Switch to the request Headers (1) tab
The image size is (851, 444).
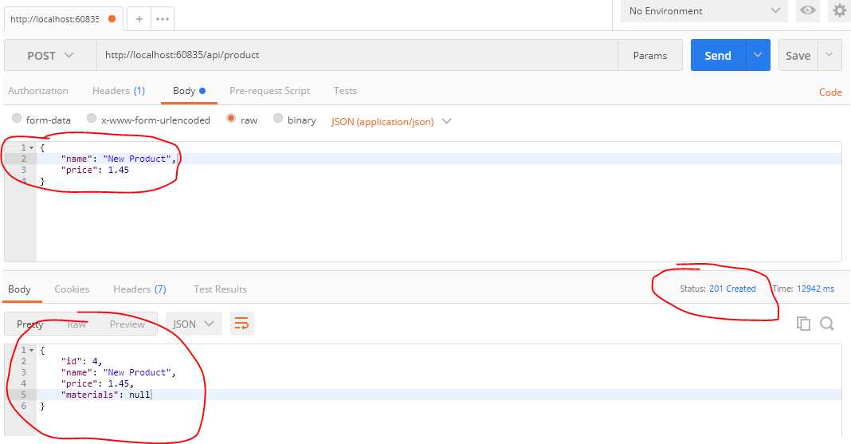pyautogui.click(x=118, y=91)
